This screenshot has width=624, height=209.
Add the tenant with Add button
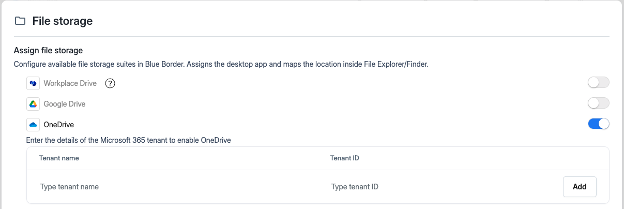click(x=580, y=187)
